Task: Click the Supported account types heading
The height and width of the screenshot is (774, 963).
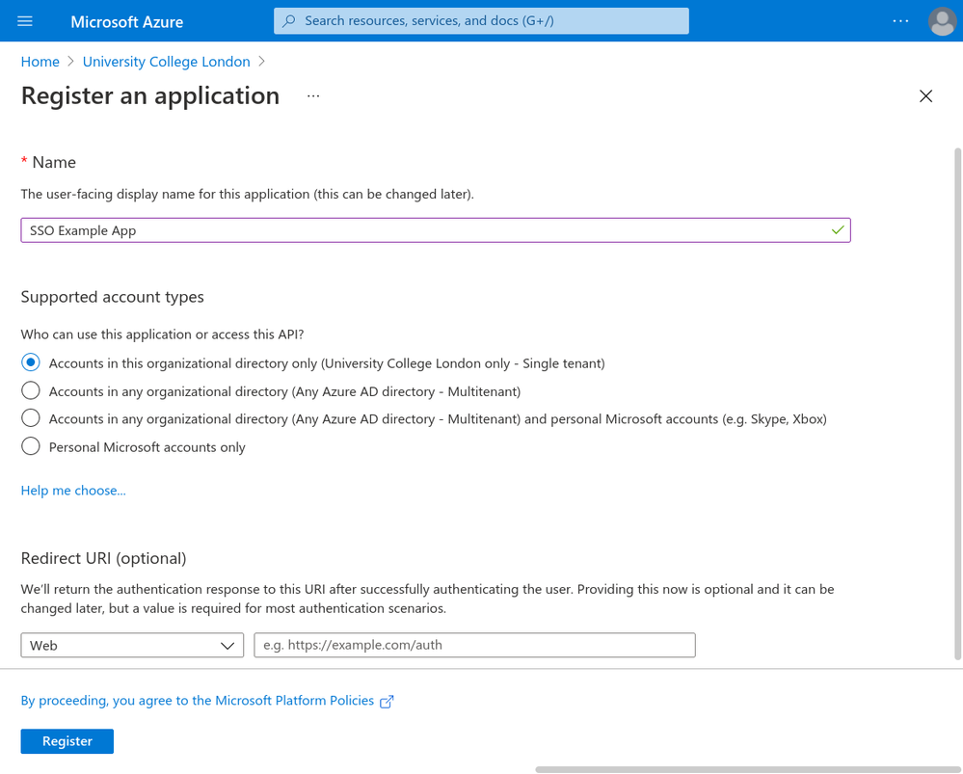Action: click(x=113, y=297)
